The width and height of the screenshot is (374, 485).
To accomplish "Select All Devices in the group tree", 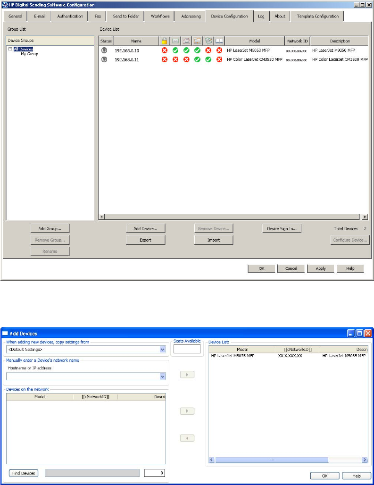I will click(x=23, y=49).
